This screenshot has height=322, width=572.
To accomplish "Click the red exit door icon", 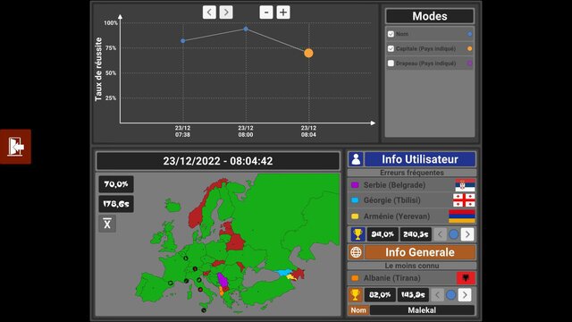I will pos(15,147).
